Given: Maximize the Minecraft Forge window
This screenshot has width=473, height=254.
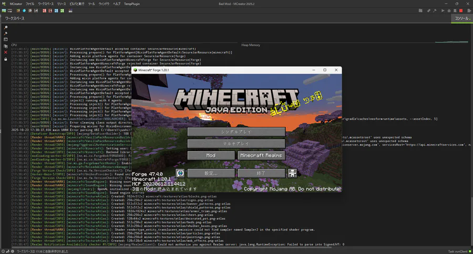Looking at the screenshot, I should coord(325,70).
